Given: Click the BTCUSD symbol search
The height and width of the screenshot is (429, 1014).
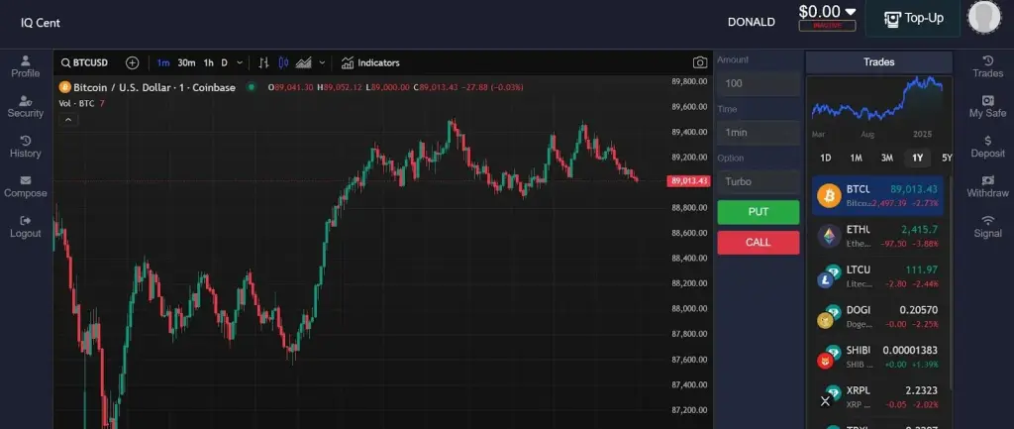Looking at the screenshot, I should (85, 62).
